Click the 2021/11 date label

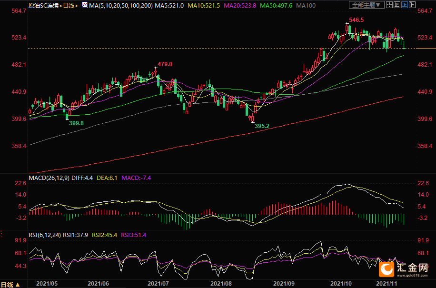pos(387,284)
